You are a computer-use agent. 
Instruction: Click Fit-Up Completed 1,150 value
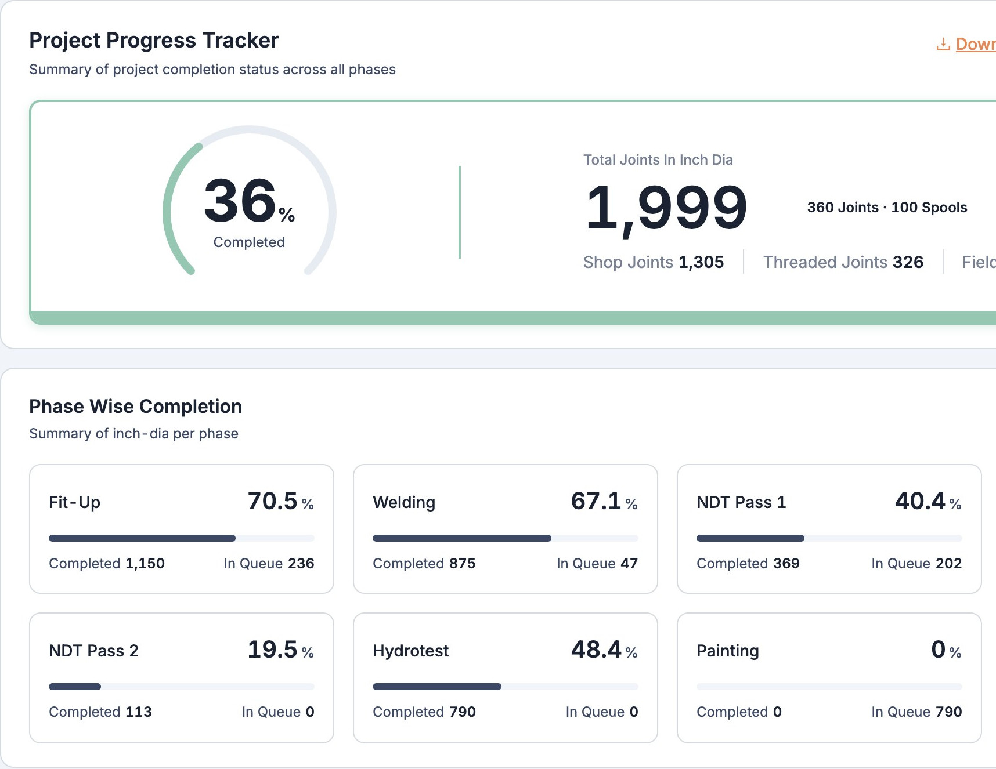point(107,563)
